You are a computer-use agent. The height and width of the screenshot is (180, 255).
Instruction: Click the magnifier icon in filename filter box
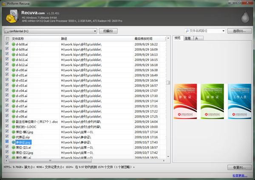click(x=187, y=31)
